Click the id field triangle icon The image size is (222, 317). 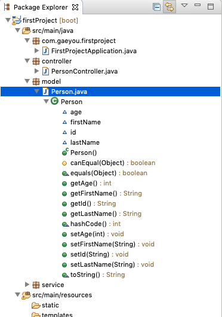(64, 132)
